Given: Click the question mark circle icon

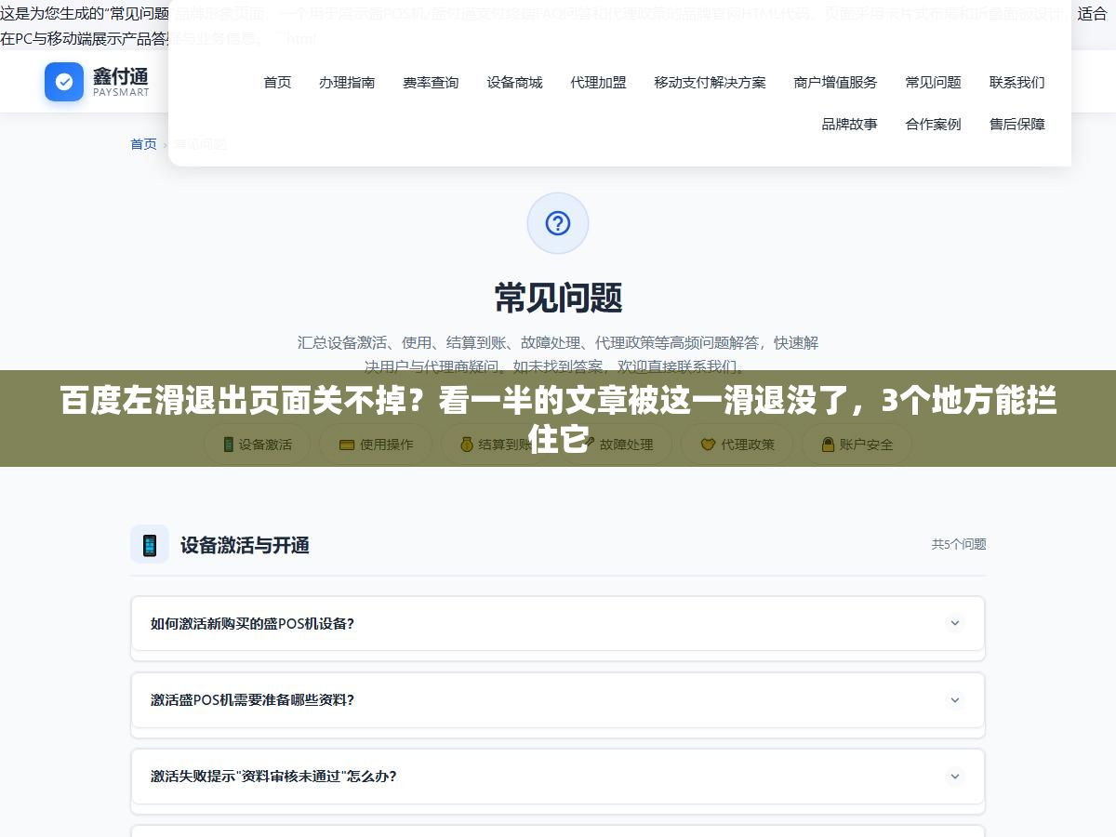Looking at the screenshot, I should [558, 223].
